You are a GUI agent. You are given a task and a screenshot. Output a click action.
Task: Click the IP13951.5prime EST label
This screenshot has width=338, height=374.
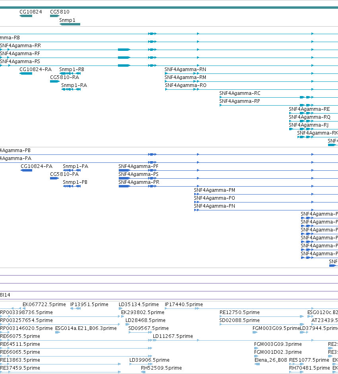click(x=89, y=305)
